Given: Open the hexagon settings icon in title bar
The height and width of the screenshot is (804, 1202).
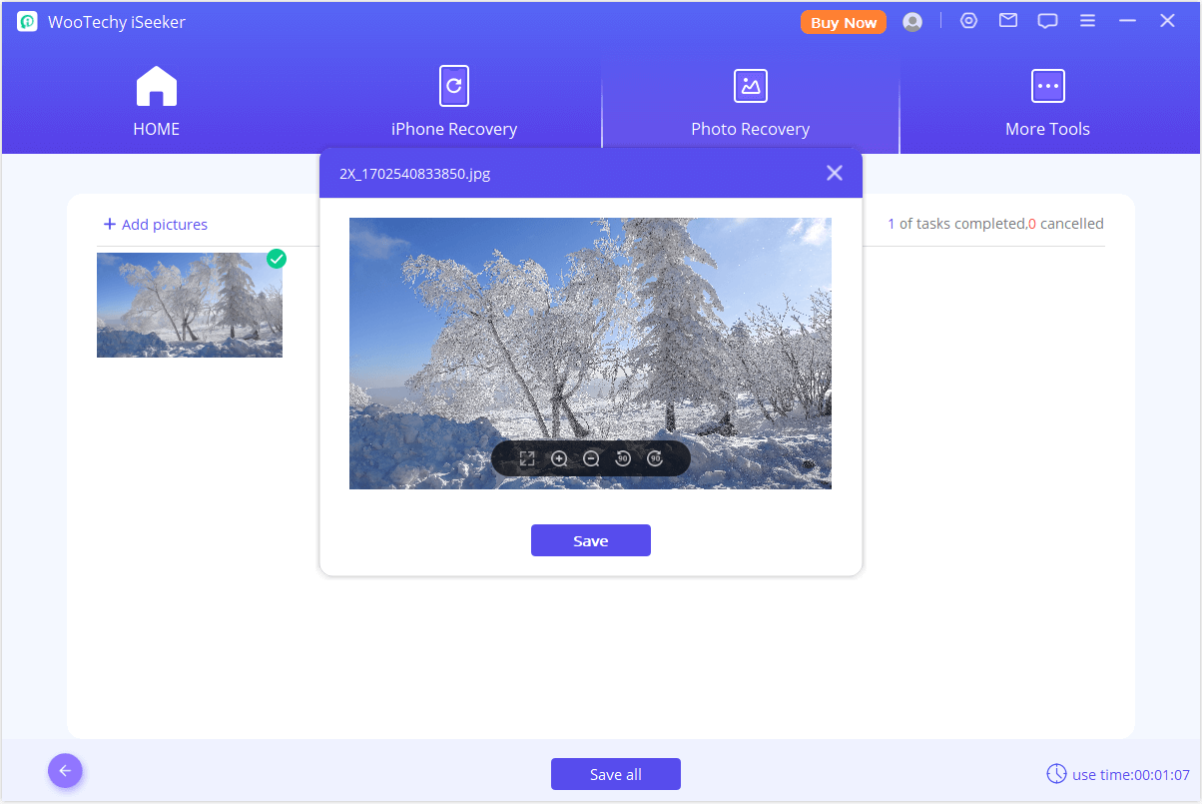Looking at the screenshot, I should coord(968,21).
